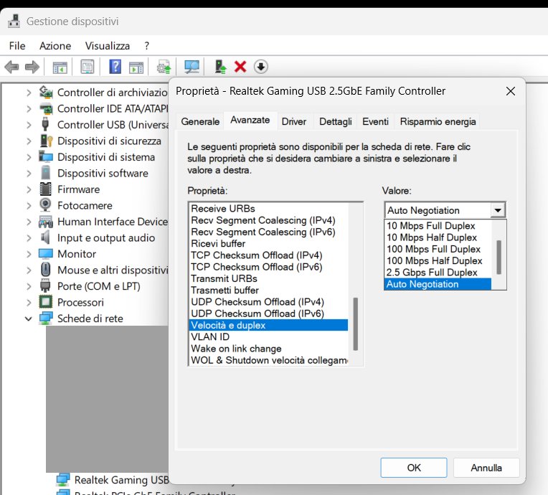Switch to the Eventi tab
This screenshot has height=495, width=548.
[x=375, y=122]
